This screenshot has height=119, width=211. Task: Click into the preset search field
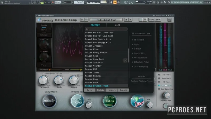click(106, 29)
